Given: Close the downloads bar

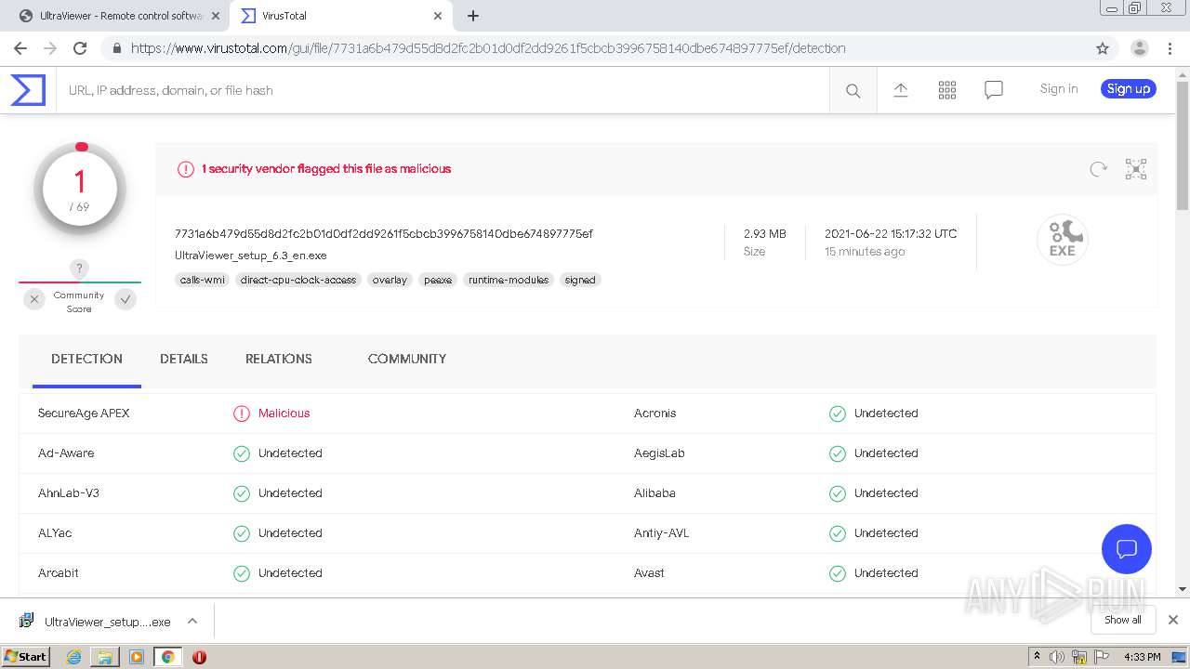Looking at the screenshot, I should point(1173,620).
